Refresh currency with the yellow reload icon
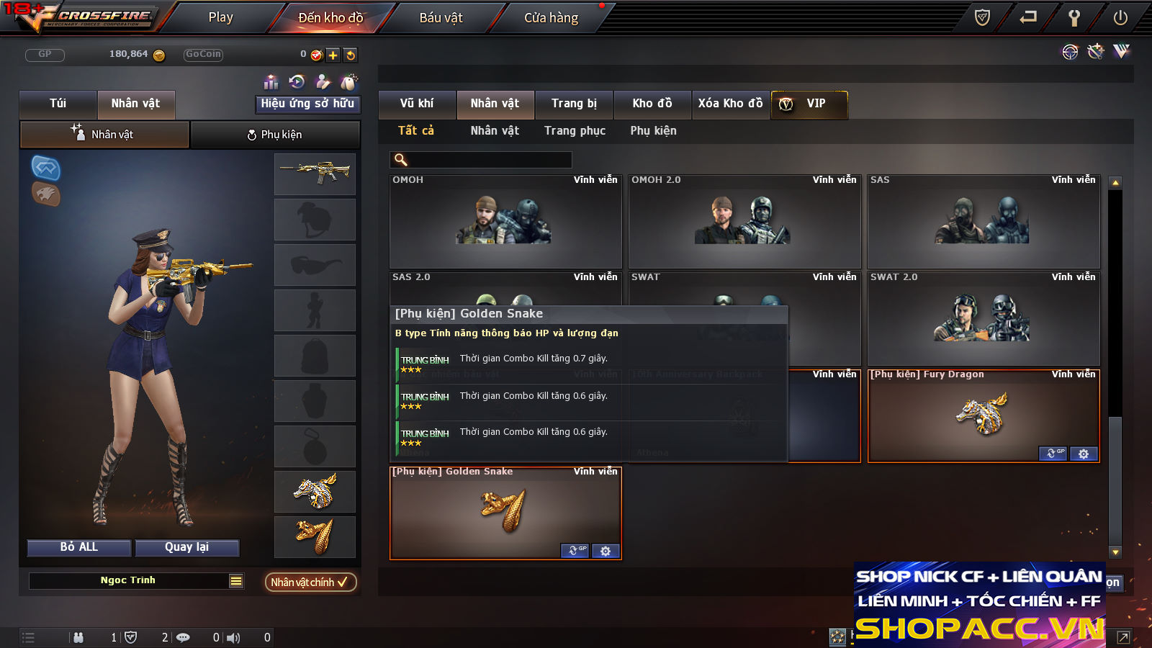The height and width of the screenshot is (648, 1152). pos(351,55)
